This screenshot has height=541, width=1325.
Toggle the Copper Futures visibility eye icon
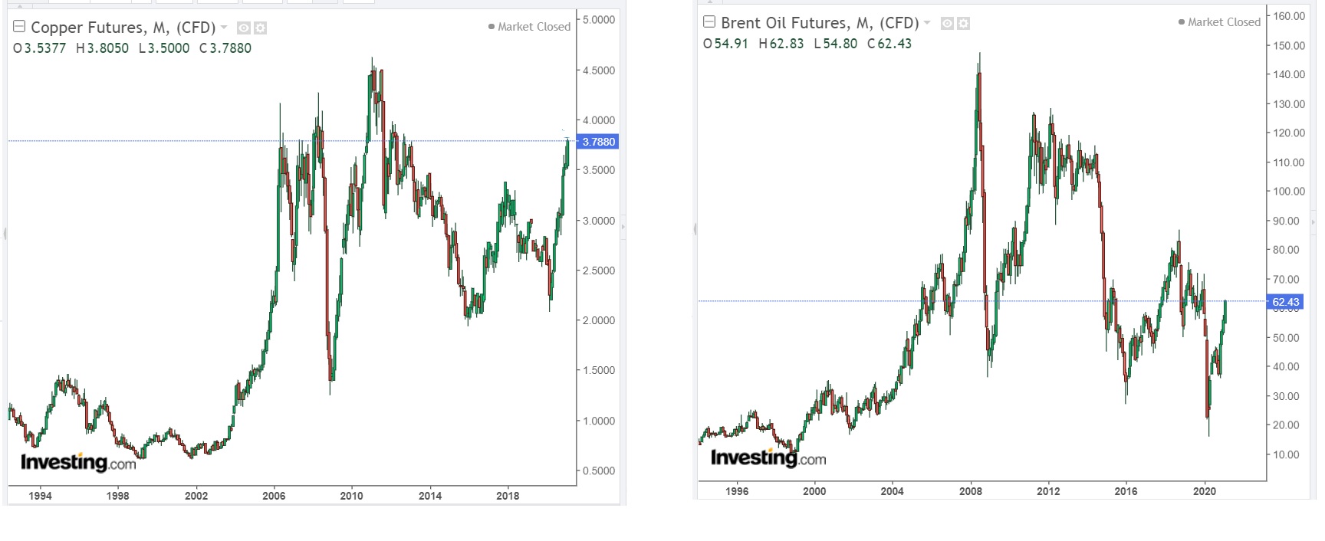click(x=244, y=28)
